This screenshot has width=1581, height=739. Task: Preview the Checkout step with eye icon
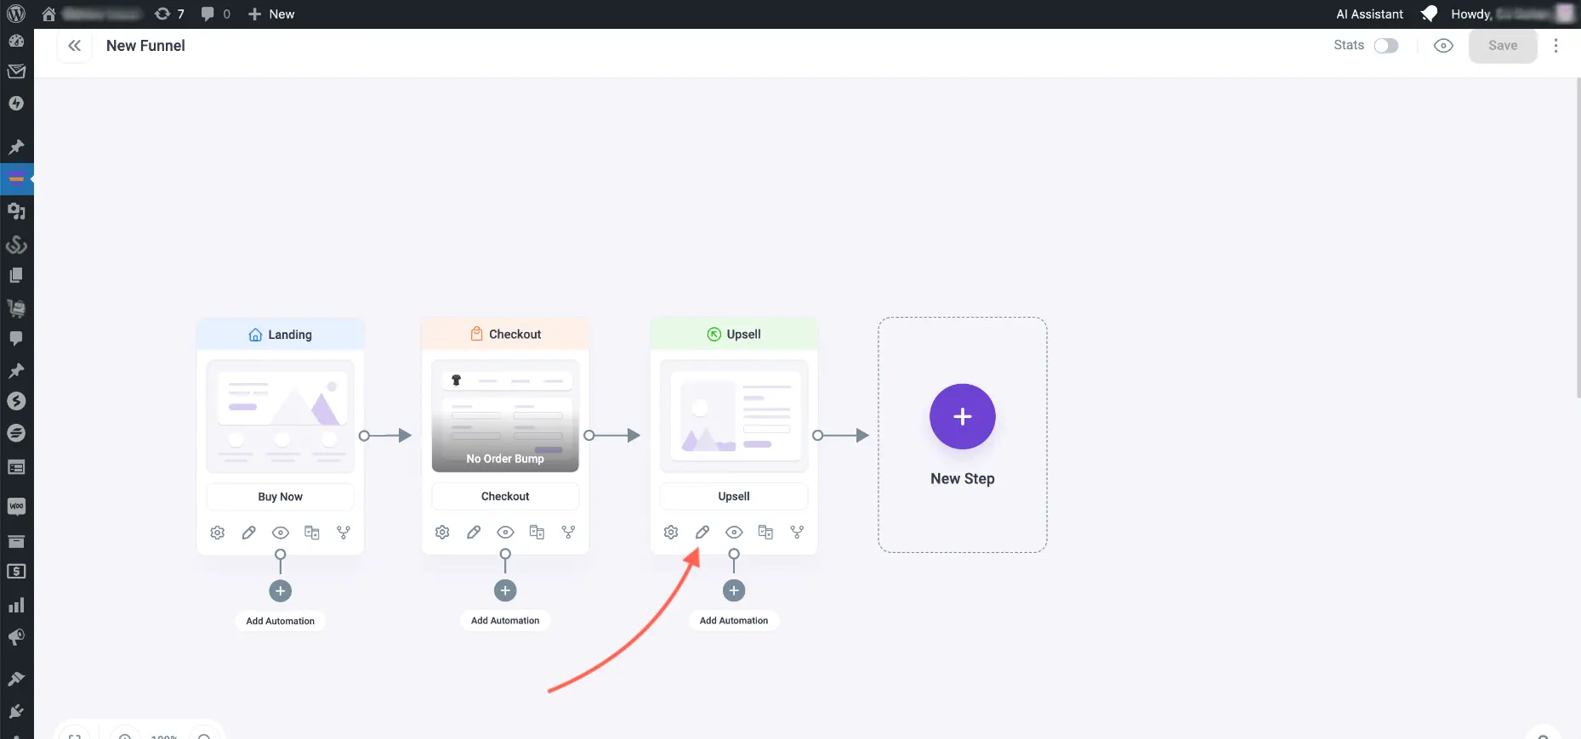(505, 532)
